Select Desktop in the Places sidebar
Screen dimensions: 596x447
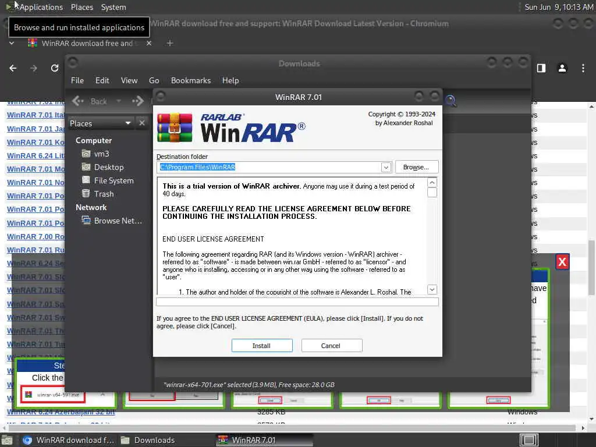coord(110,167)
